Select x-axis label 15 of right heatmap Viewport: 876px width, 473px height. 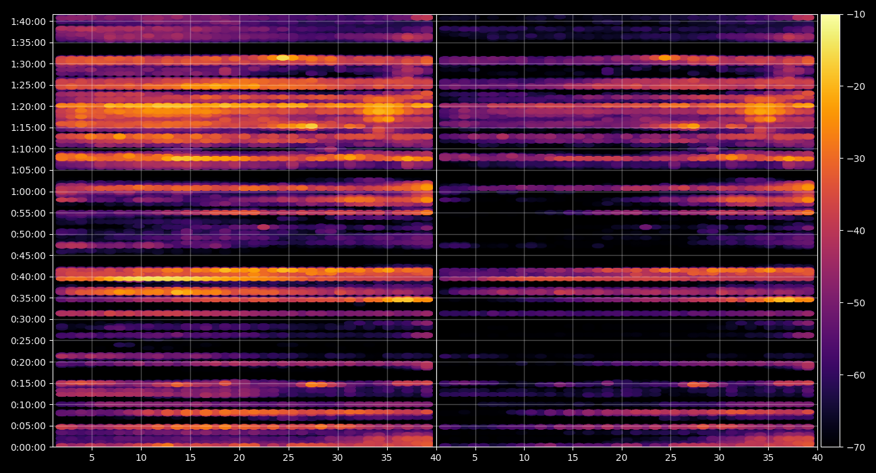[x=573, y=457]
